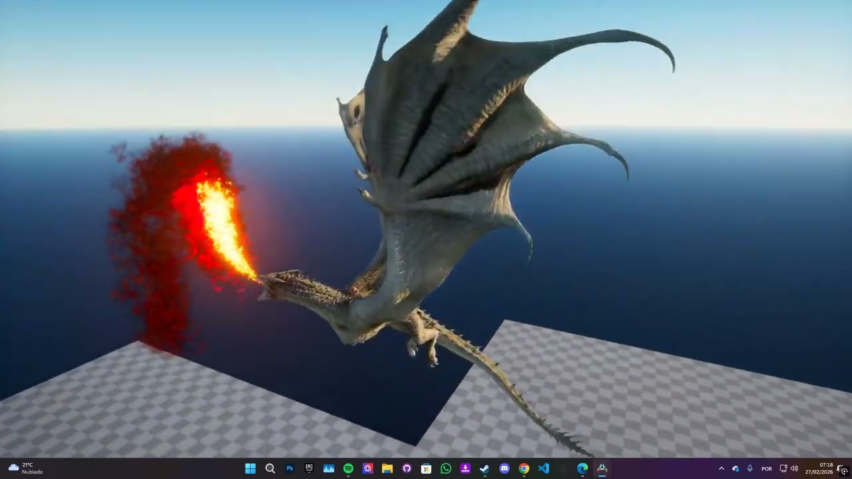Screen dimensions: 852x479
Task: Open network status tray icon
Action: 783,468
